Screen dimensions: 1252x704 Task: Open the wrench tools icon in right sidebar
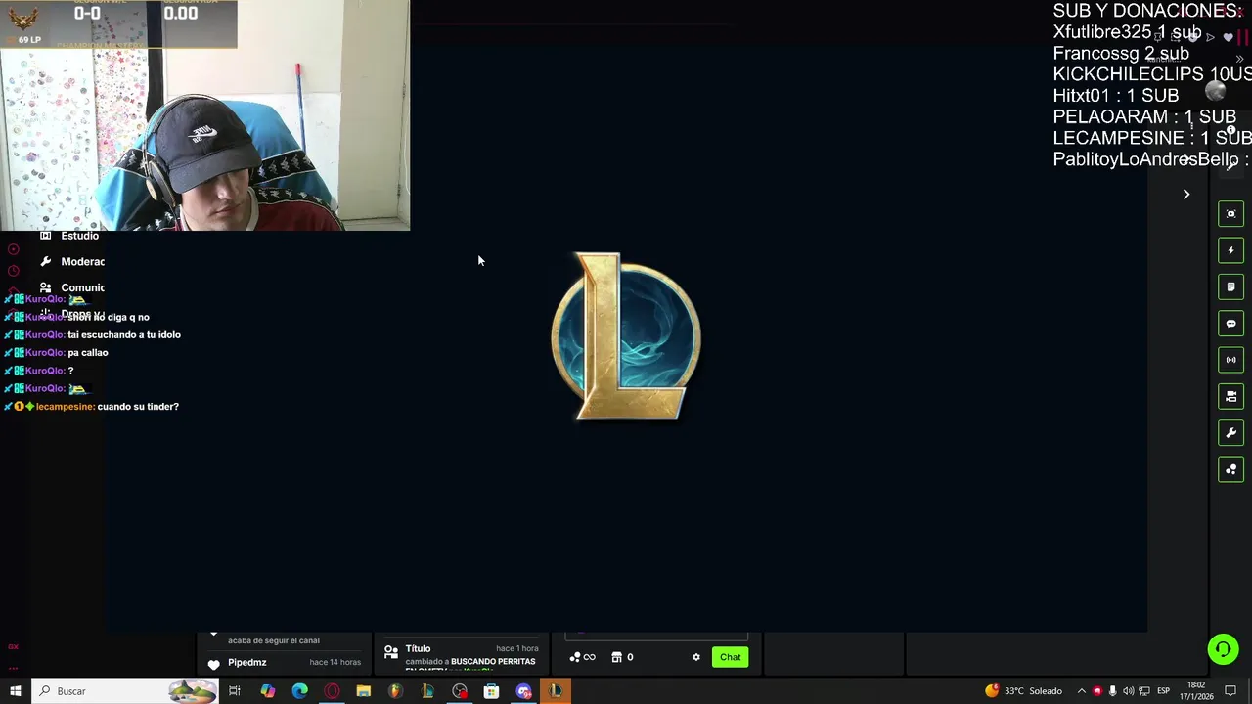(x=1230, y=433)
